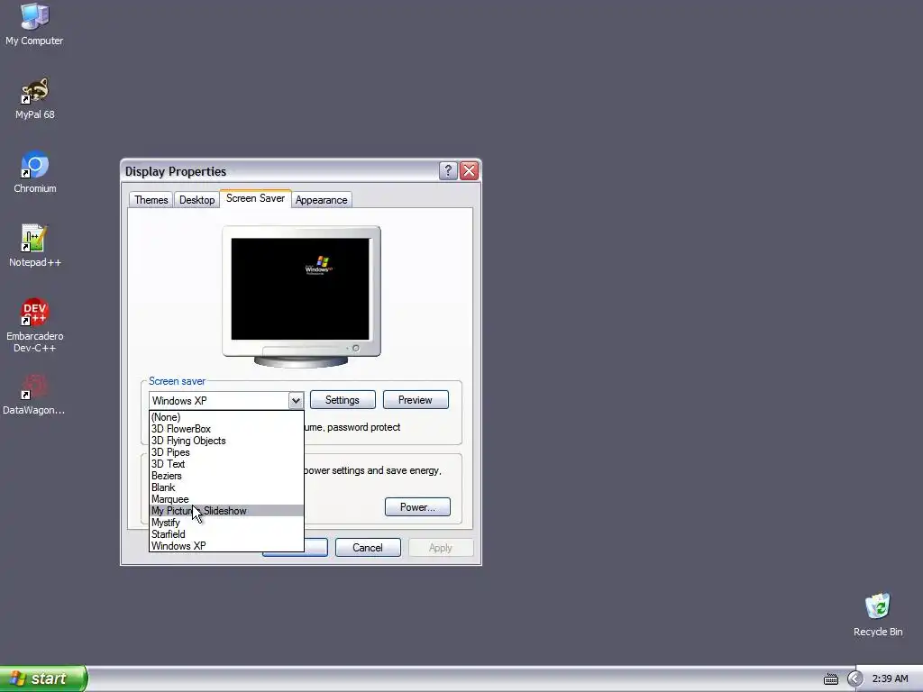Choose Beziers screen saver

226,476
